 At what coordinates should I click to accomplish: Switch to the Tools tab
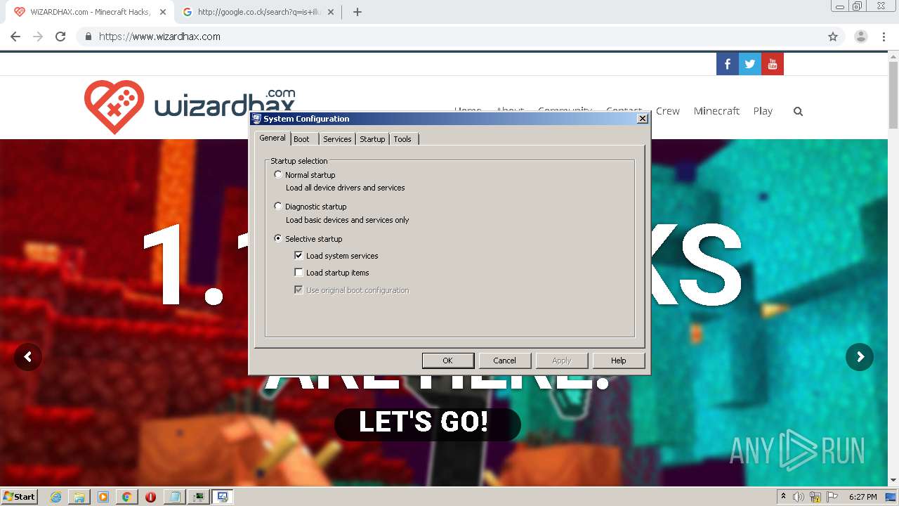[402, 139]
